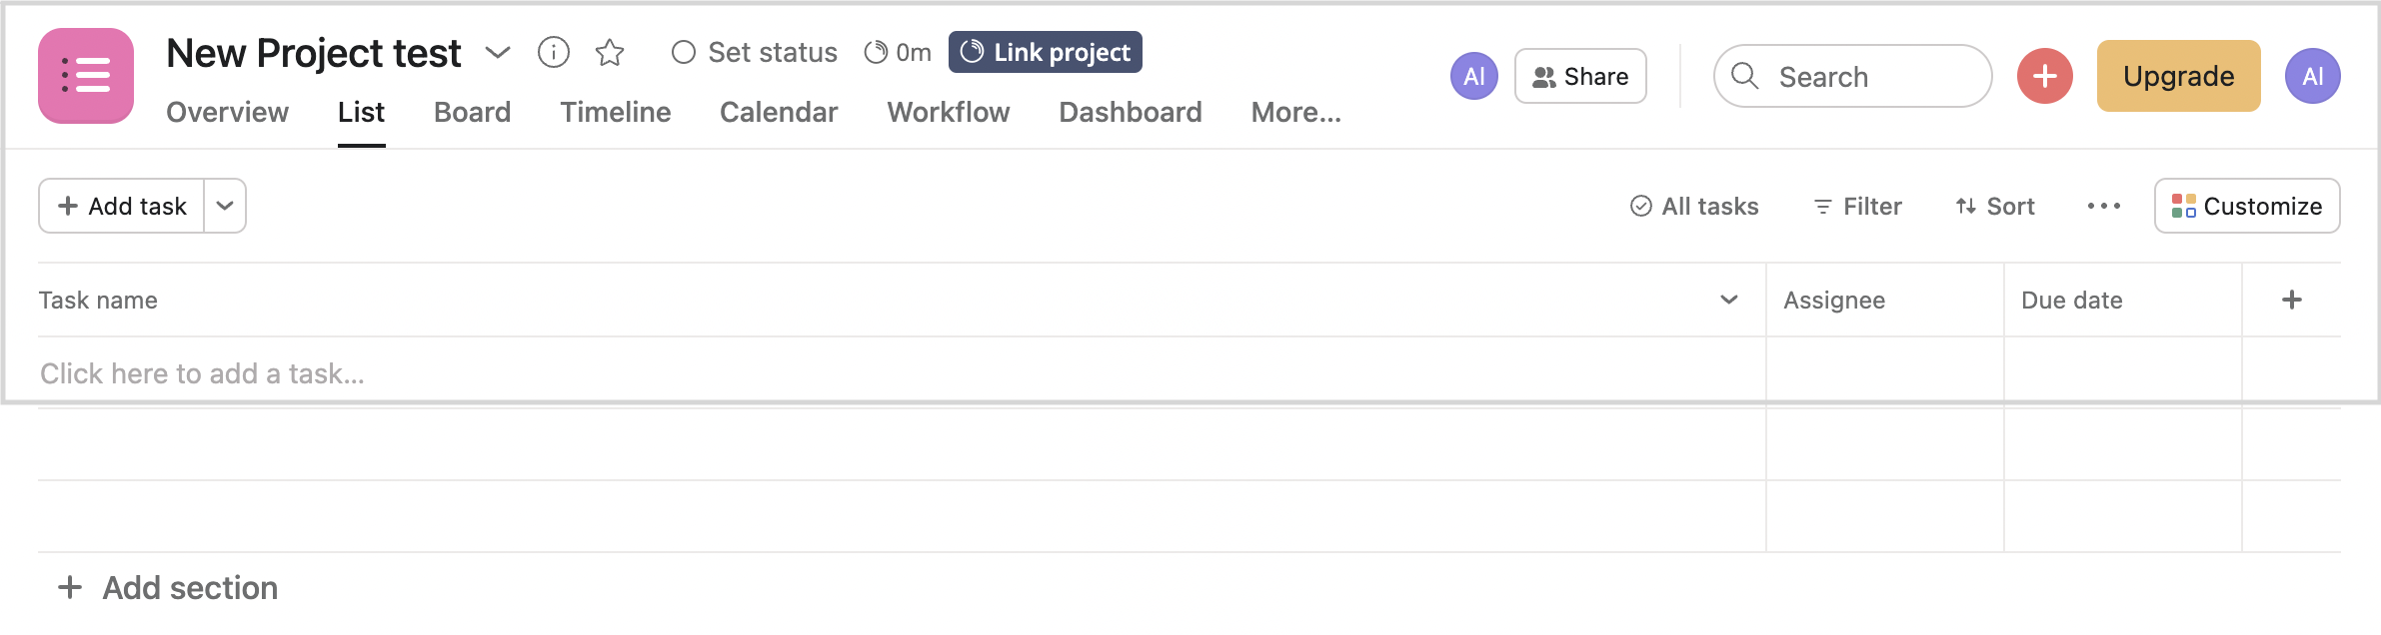Click the Link project button
This screenshot has height=635, width=2381.
(x=1046, y=52)
